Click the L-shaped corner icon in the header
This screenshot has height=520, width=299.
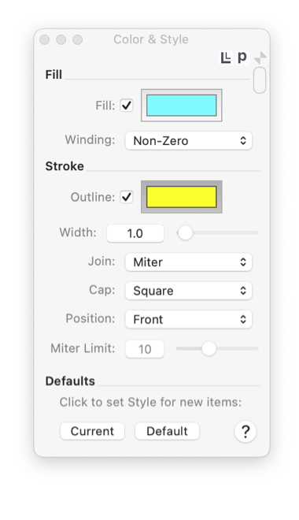point(226,58)
